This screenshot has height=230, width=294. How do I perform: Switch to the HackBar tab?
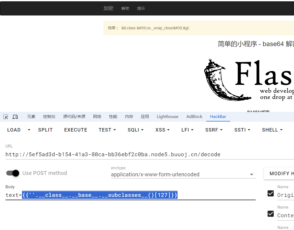pos(218,117)
